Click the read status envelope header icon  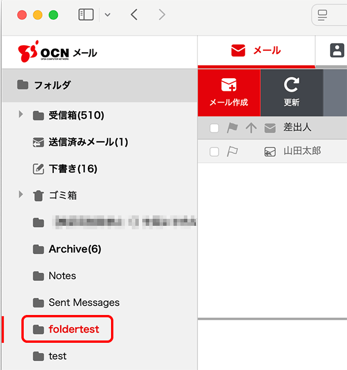(x=270, y=129)
